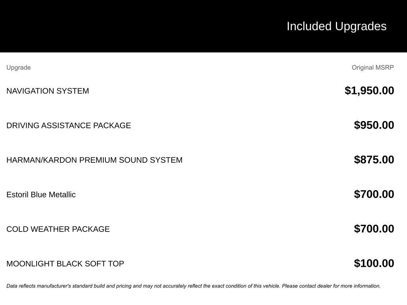
Task: Select the DRIVING ASSISTANCE PACKAGE upgrade
Action: pos(69,125)
